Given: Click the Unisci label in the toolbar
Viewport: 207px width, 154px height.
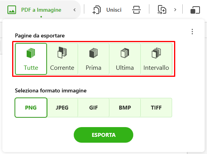Looking at the screenshot, I should [114, 10].
